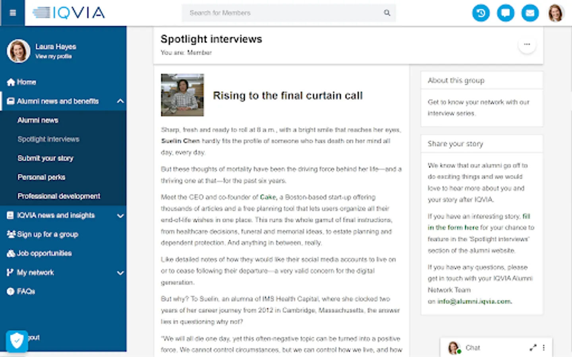Go to Home in the sidebar
The height and width of the screenshot is (357, 572).
coord(27,82)
